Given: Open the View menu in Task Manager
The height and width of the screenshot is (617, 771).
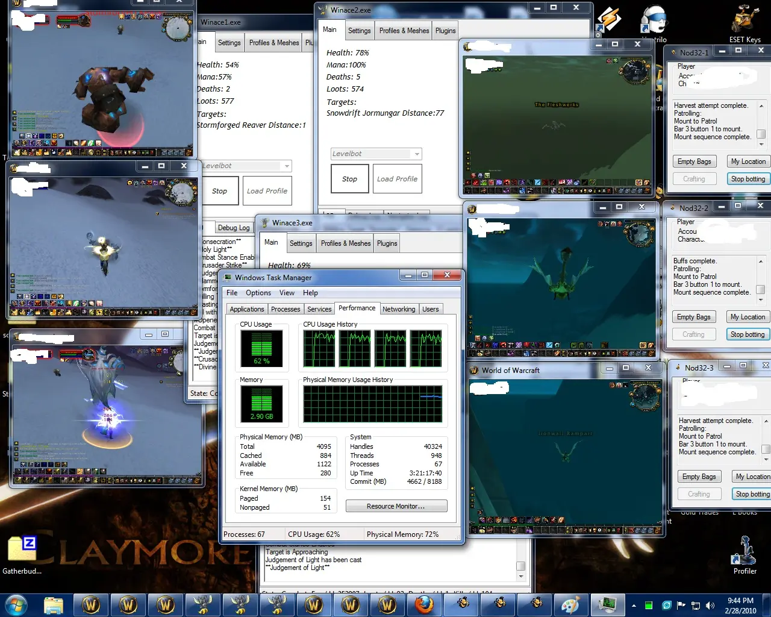Looking at the screenshot, I should [287, 293].
